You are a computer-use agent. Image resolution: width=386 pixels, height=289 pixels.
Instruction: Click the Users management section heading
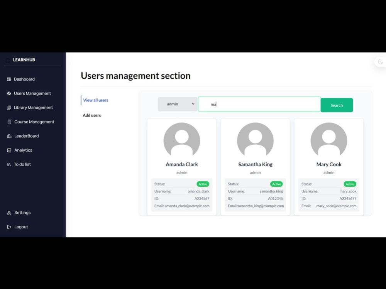pos(135,76)
